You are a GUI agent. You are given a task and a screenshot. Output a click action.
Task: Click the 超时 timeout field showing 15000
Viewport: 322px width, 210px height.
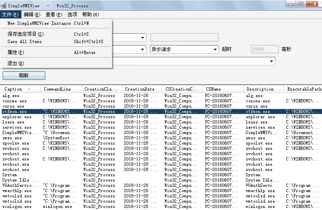pyautogui.click(x=265, y=49)
